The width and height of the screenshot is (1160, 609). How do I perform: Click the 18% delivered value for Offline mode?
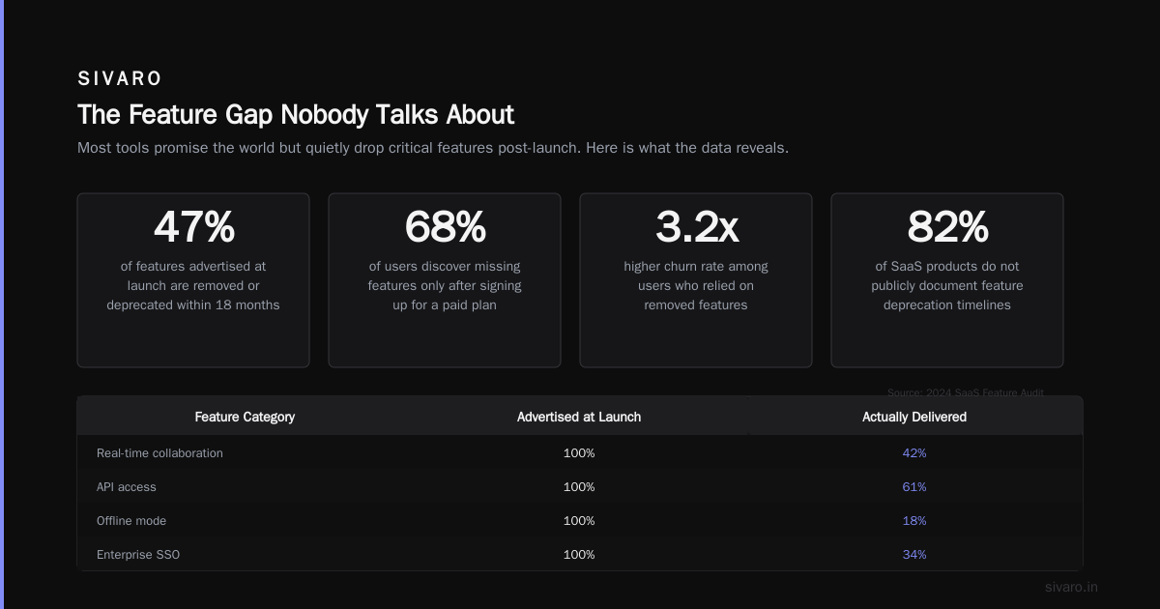coord(914,521)
